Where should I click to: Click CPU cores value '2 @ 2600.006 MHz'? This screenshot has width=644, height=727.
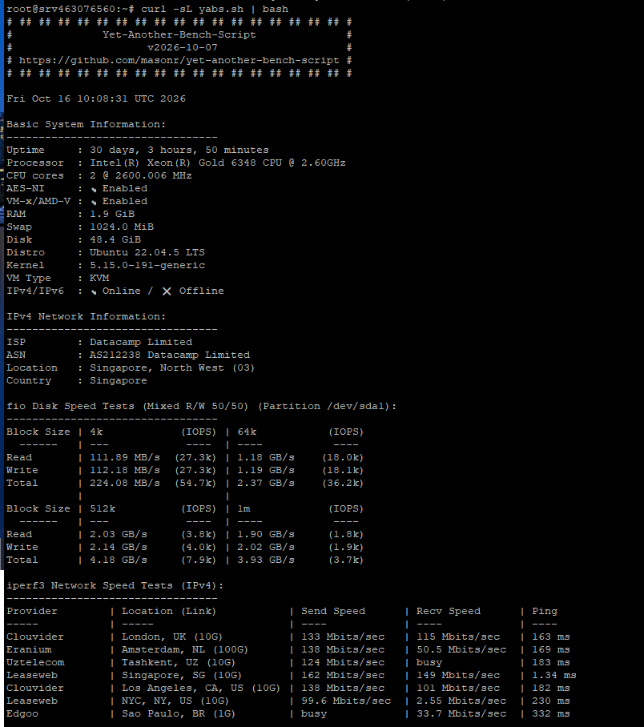[x=141, y=175]
